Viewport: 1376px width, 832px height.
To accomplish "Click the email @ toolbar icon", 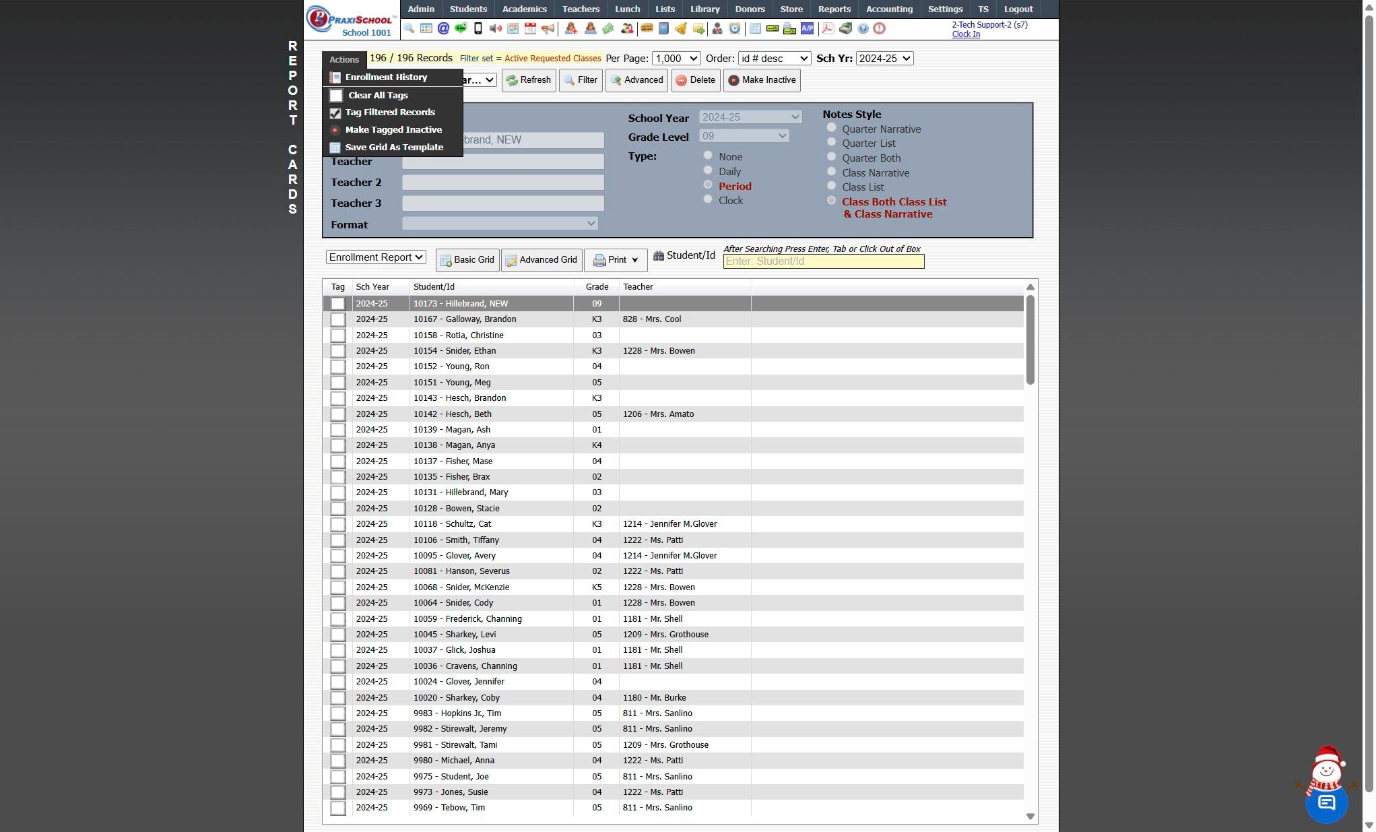I will tap(443, 28).
